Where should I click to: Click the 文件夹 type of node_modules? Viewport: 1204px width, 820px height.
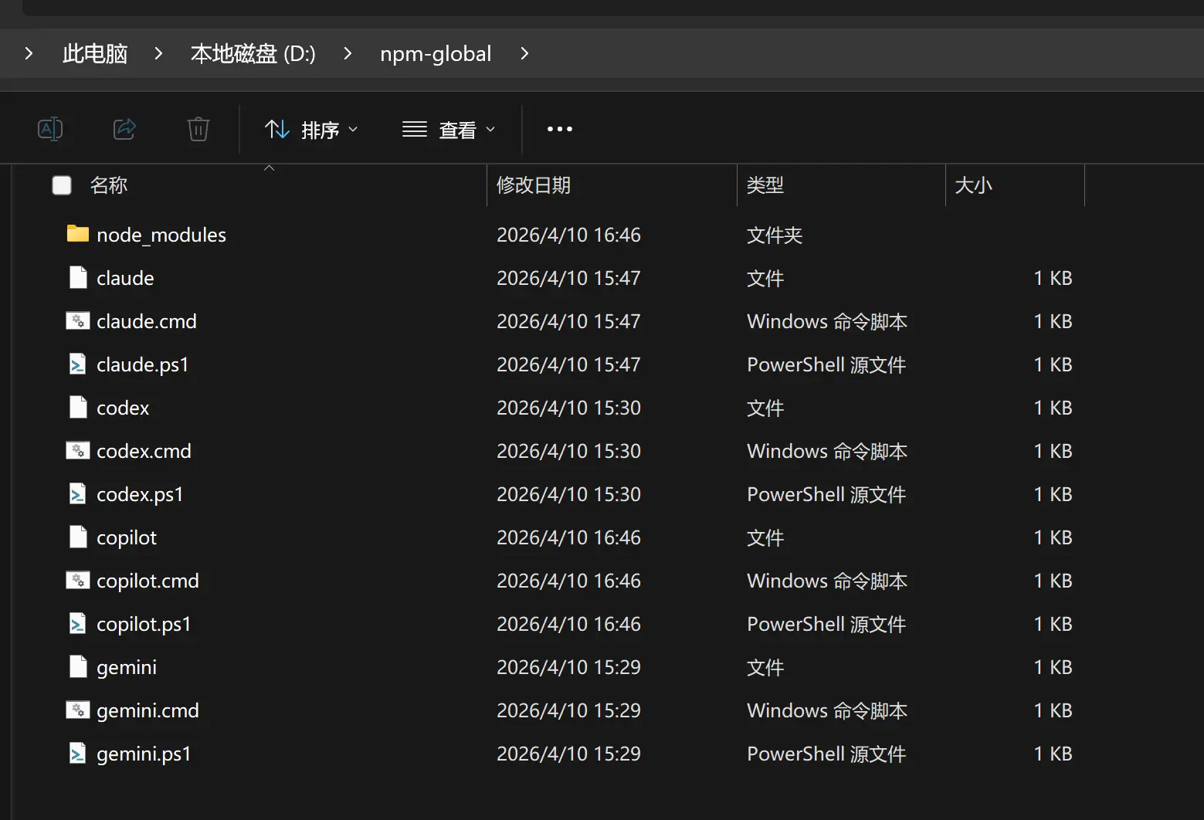pyautogui.click(x=775, y=235)
